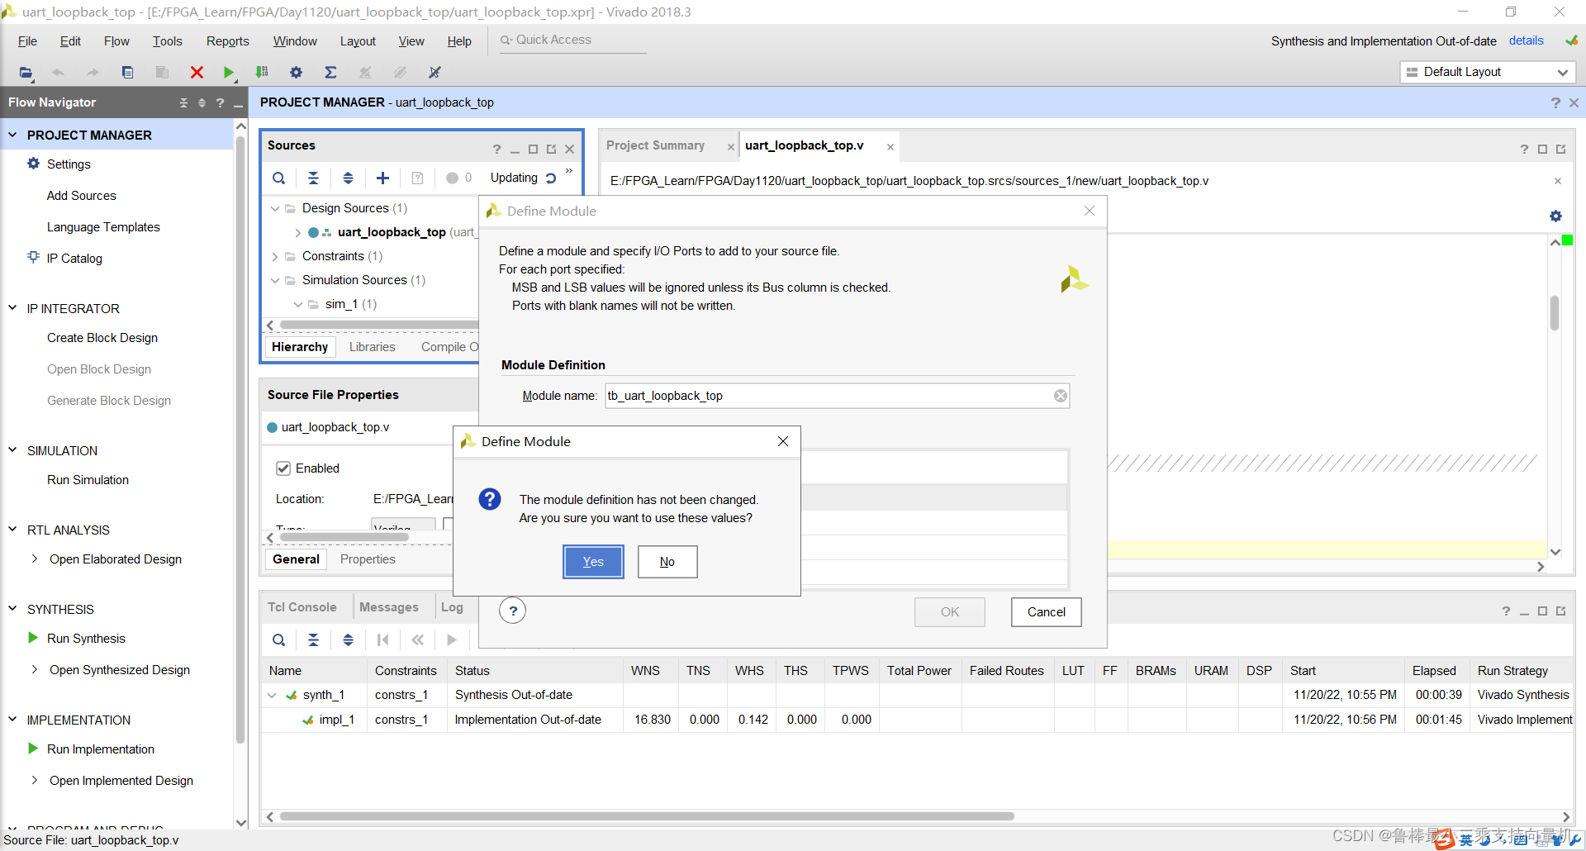Search in the Design Runs panel

click(279, 639)
